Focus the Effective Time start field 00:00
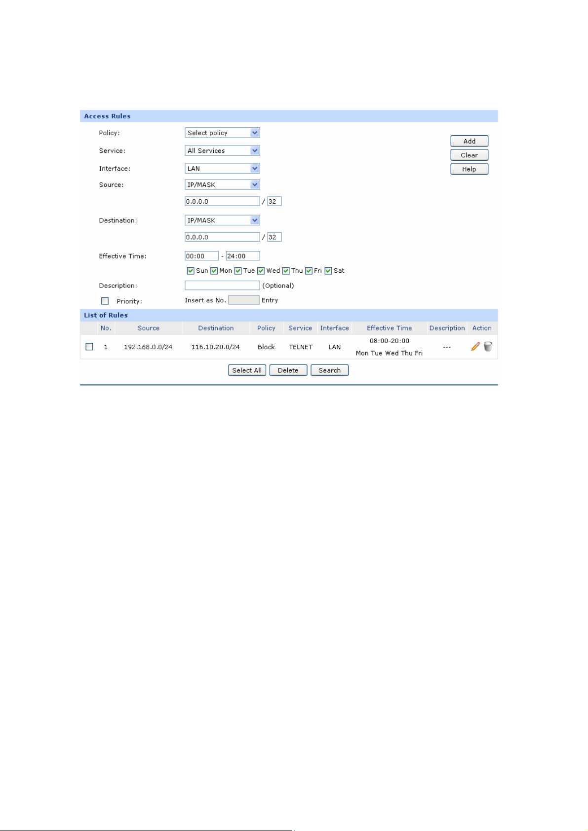This screenshot has height=831, width=588. 201,256
